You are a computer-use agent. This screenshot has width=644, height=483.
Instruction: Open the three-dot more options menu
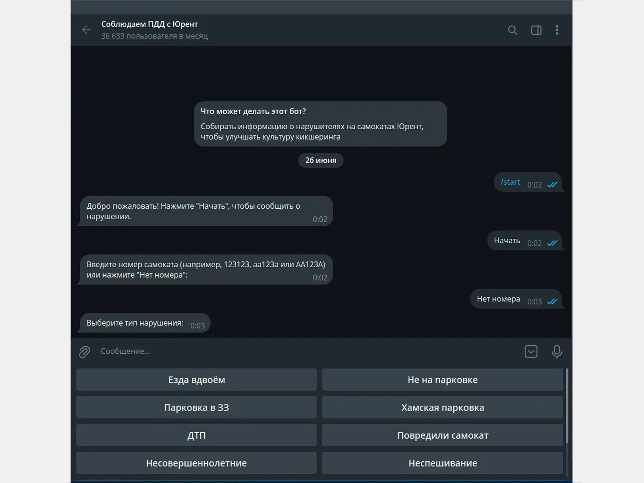557,30
